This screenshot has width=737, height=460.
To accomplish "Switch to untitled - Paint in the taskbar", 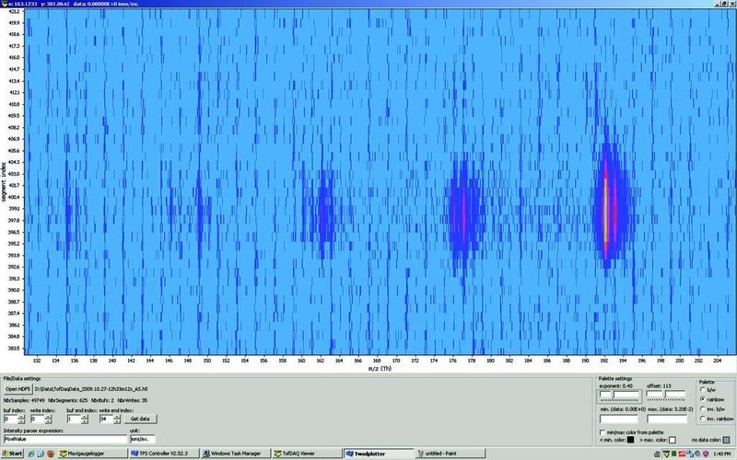I will tap(450, 454).
